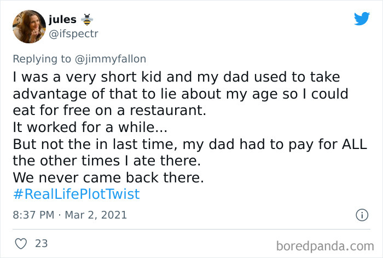Click the like count 23
Image resolution: width=383 pixels, height=258 pixels.
pos(42,243)
